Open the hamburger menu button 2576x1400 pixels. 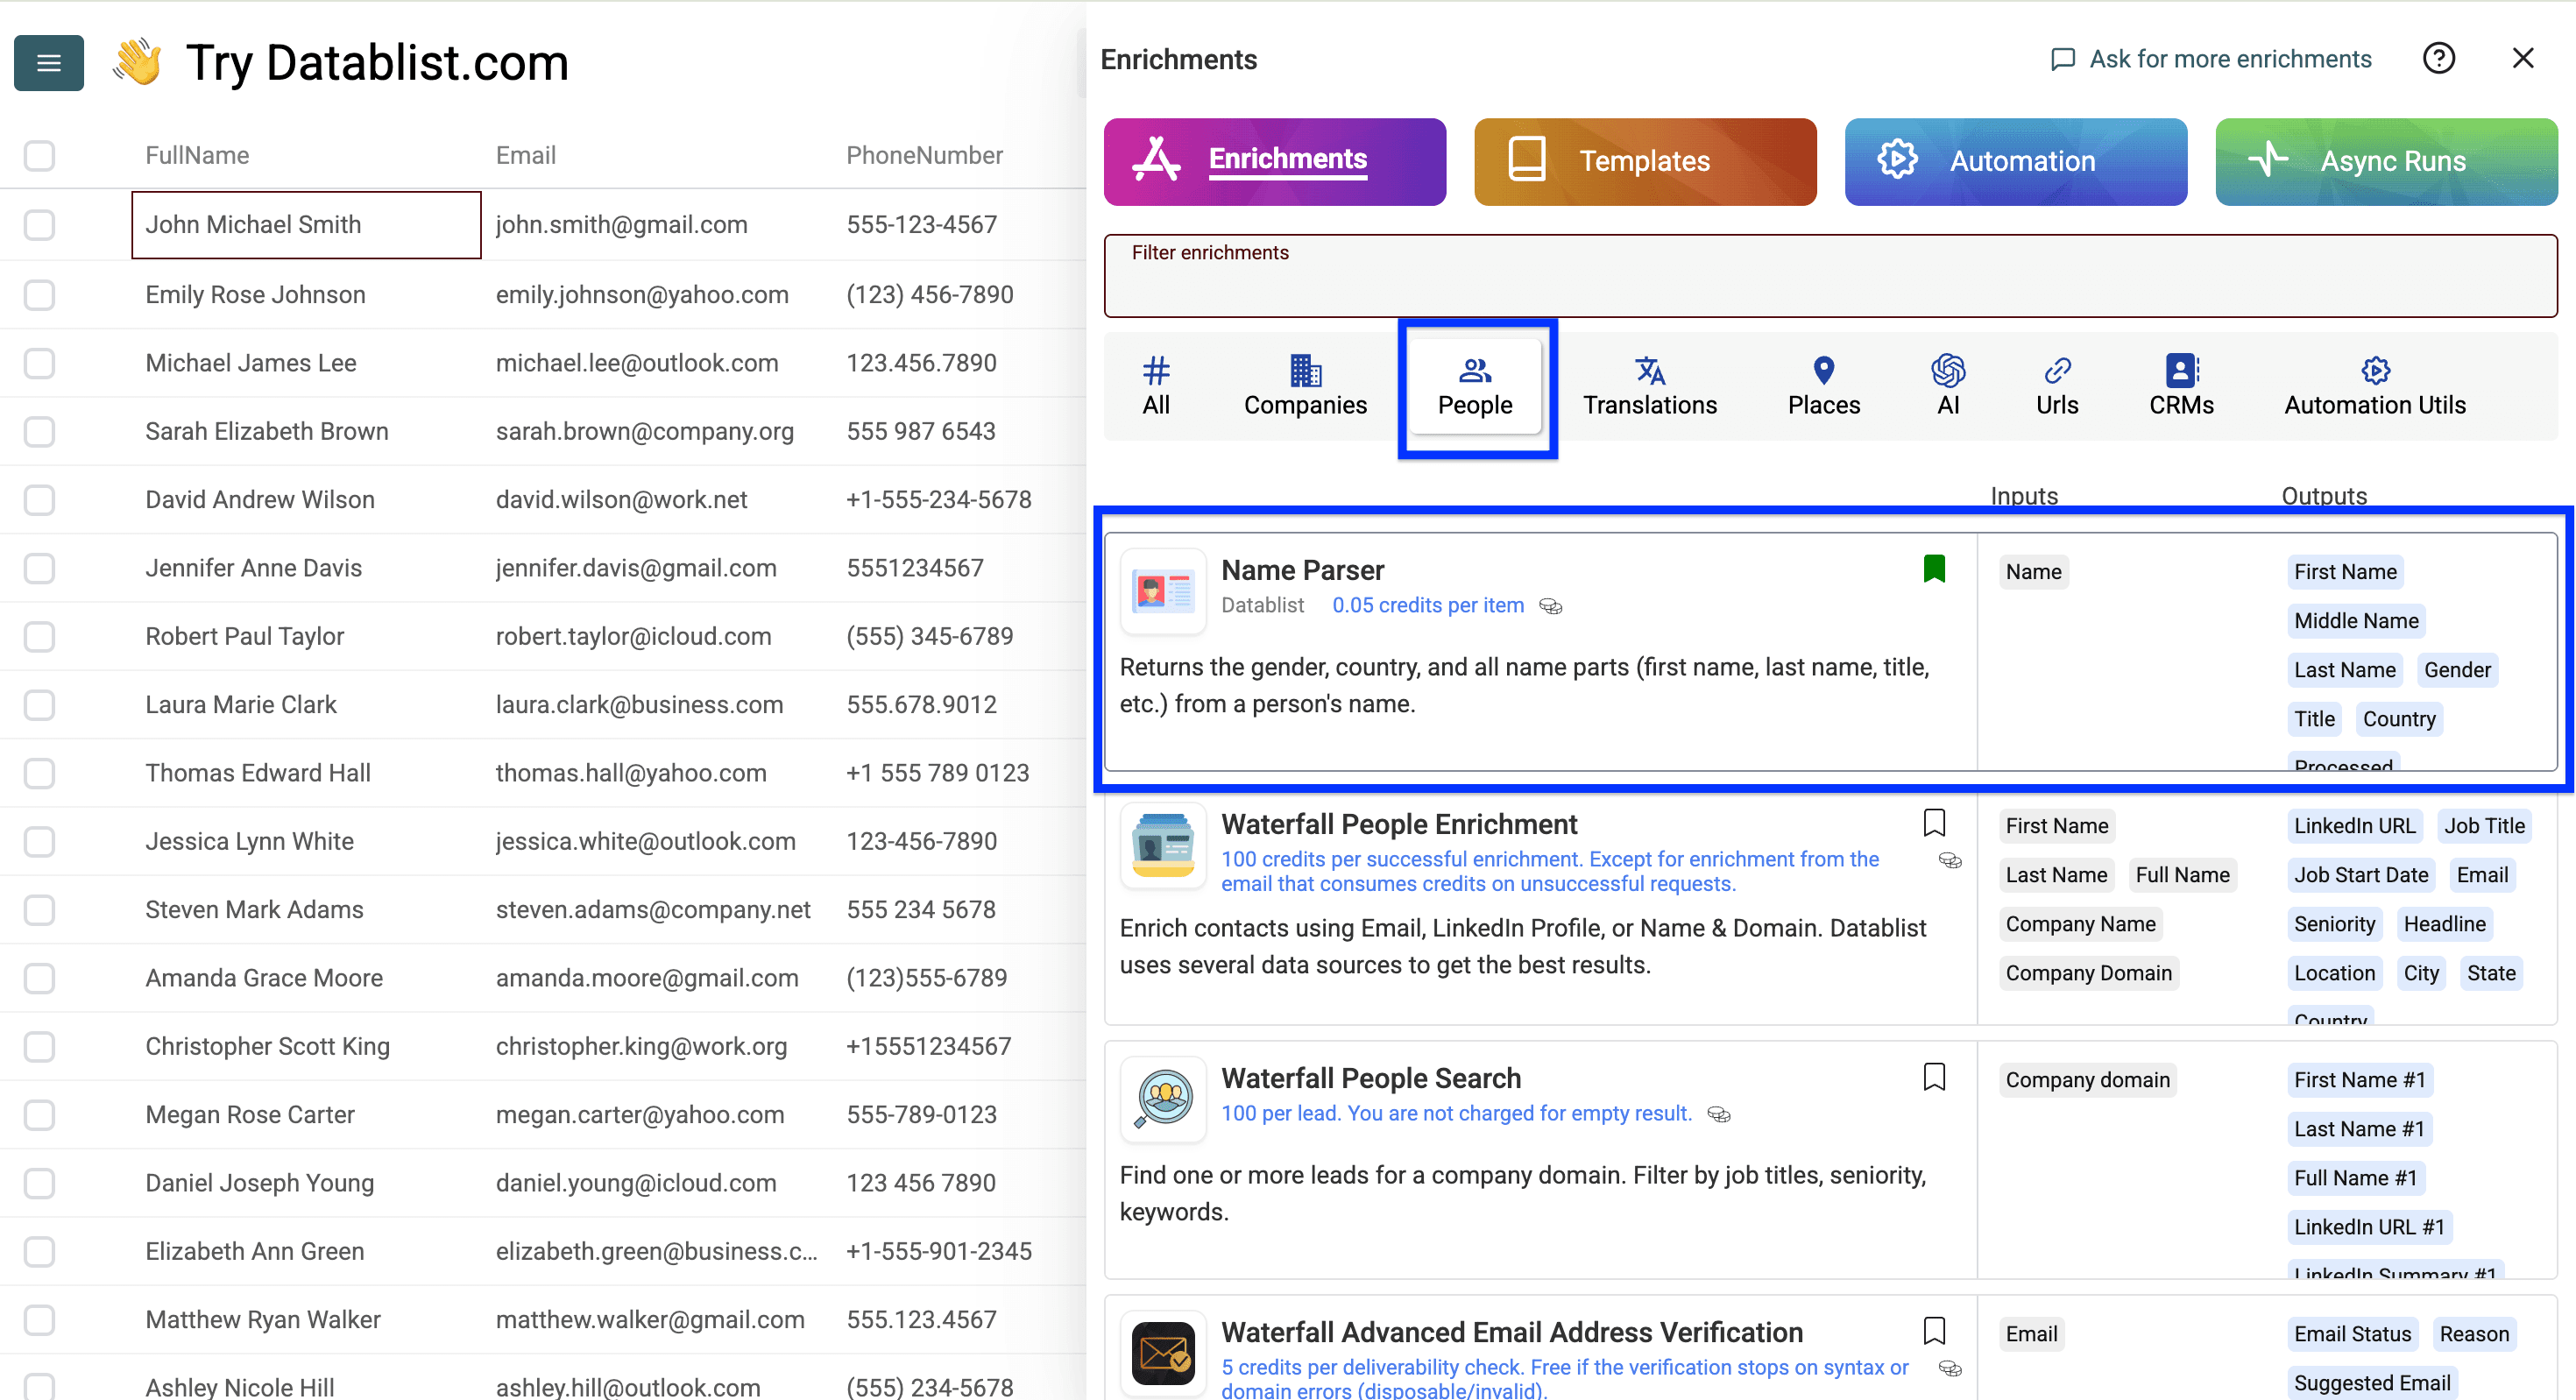pos(48,63)
